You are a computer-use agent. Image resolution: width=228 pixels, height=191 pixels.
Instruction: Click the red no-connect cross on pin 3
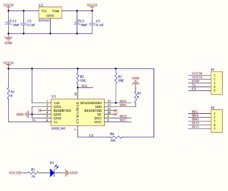[39, 110]
